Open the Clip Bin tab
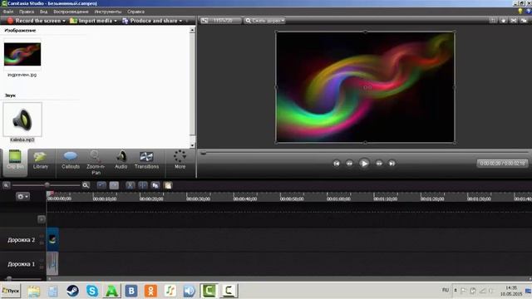This screenshot has width=532, height=299. click(x=15, y=163)
